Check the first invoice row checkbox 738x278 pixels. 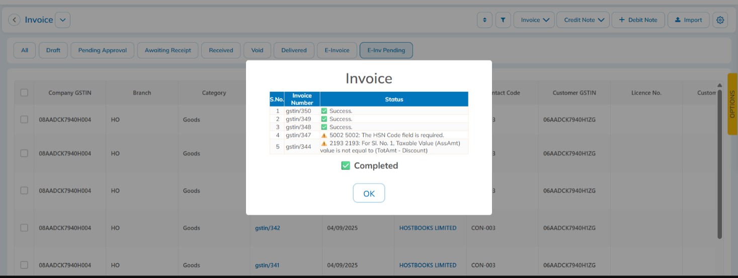[x=24, y=119]
